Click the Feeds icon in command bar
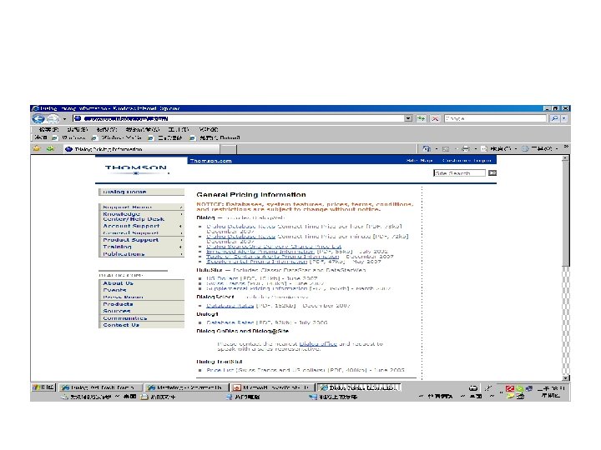 446,148
